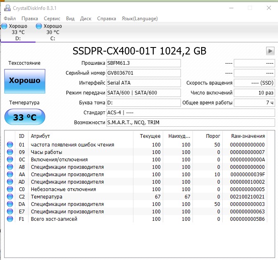278x260 pixels.
Task: Click the blue status orb for disk C:
Action: 39,26
